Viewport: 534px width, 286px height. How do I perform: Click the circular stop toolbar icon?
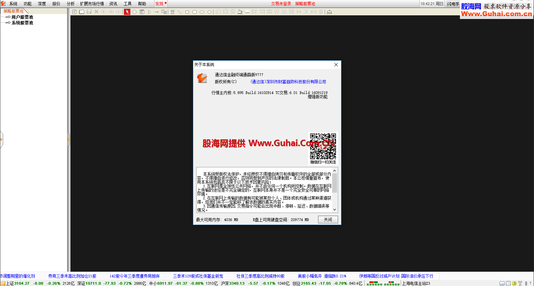point(118,12)
